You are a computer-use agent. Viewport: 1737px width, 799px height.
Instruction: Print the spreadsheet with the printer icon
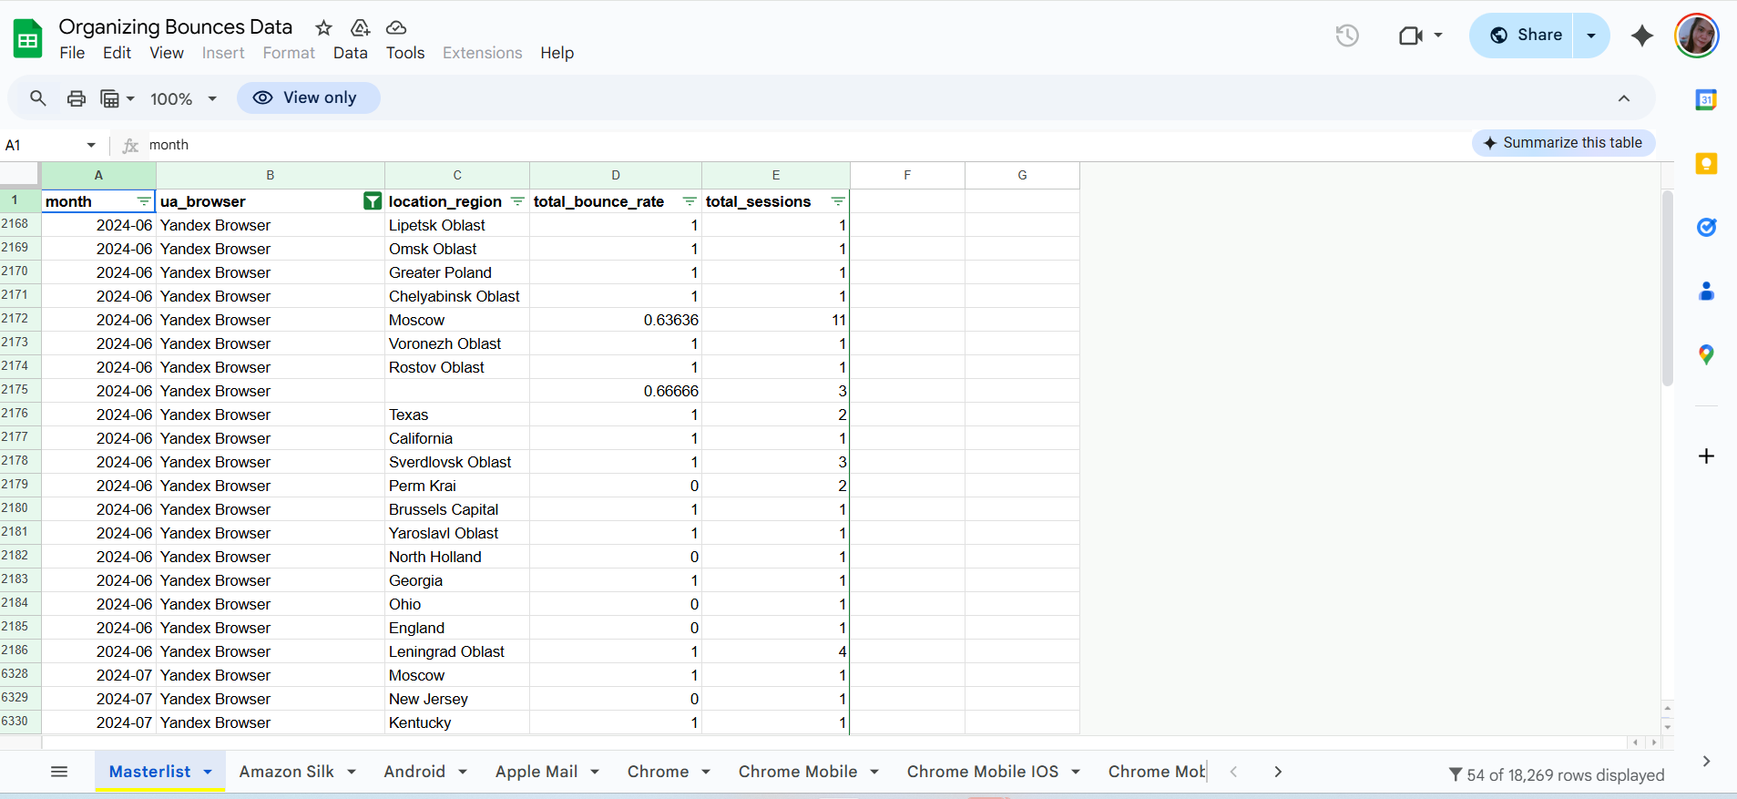coord(77,98)
